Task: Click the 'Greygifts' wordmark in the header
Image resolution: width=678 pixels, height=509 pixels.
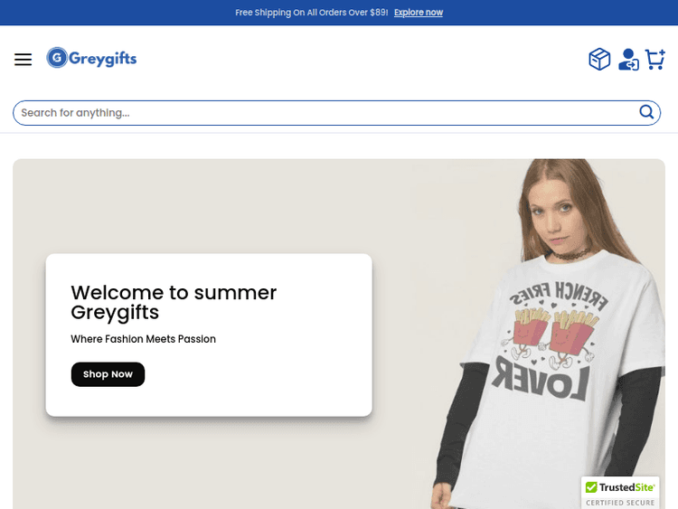Action: pyautogui.click(x=102, y=59)
